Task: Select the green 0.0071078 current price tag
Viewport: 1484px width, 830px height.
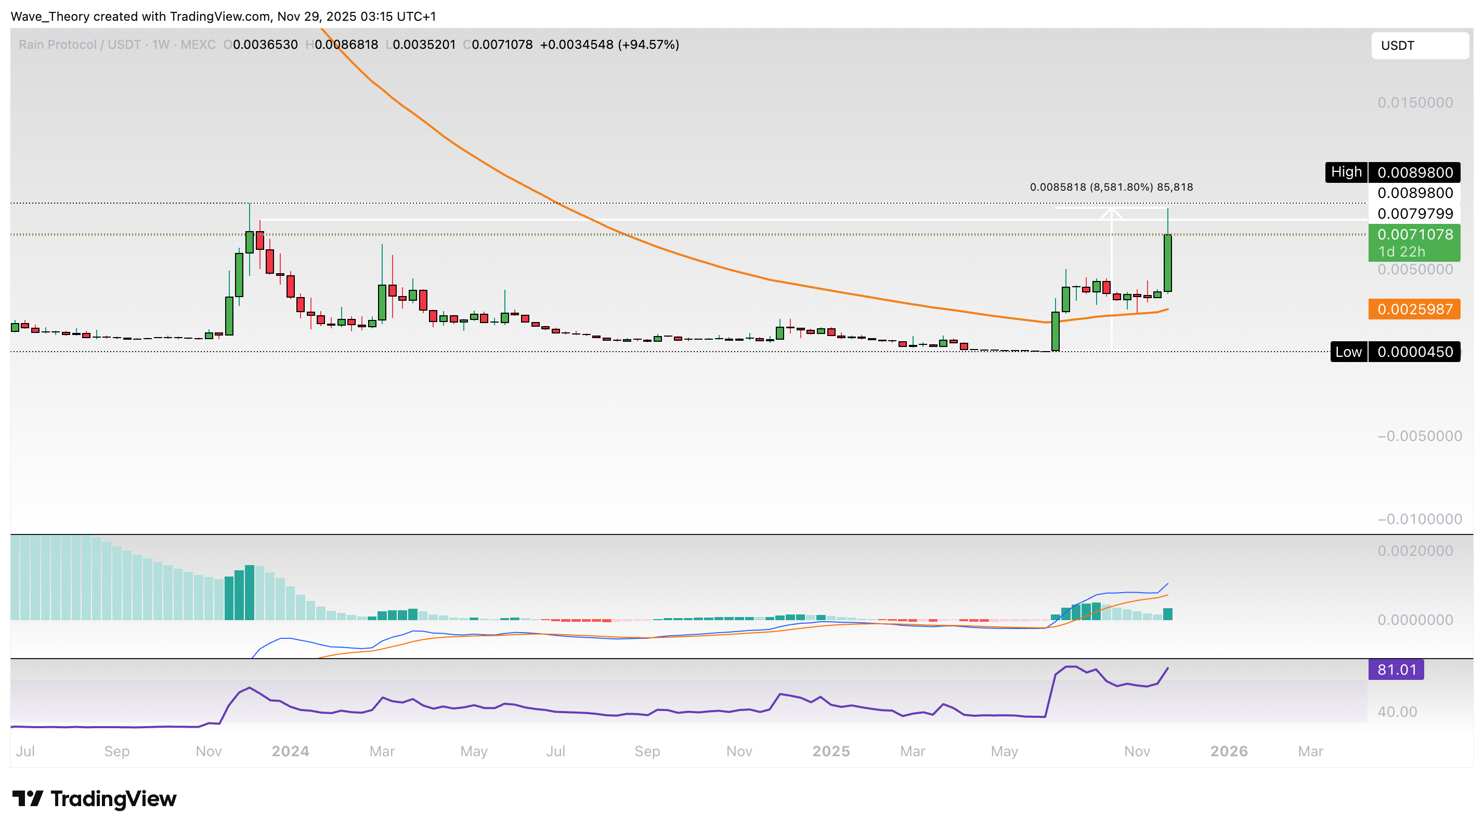Action: (x=1414, y=243)
